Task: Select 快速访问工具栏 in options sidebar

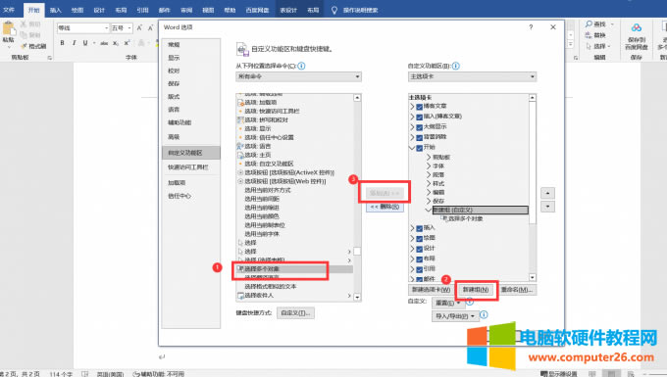Action: [188, 167]
